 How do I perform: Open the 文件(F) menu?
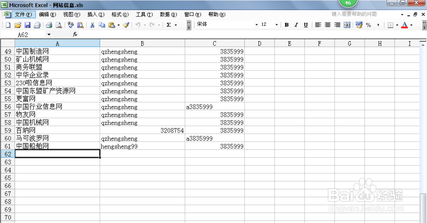pyautogui.click(x=23, y=14)
